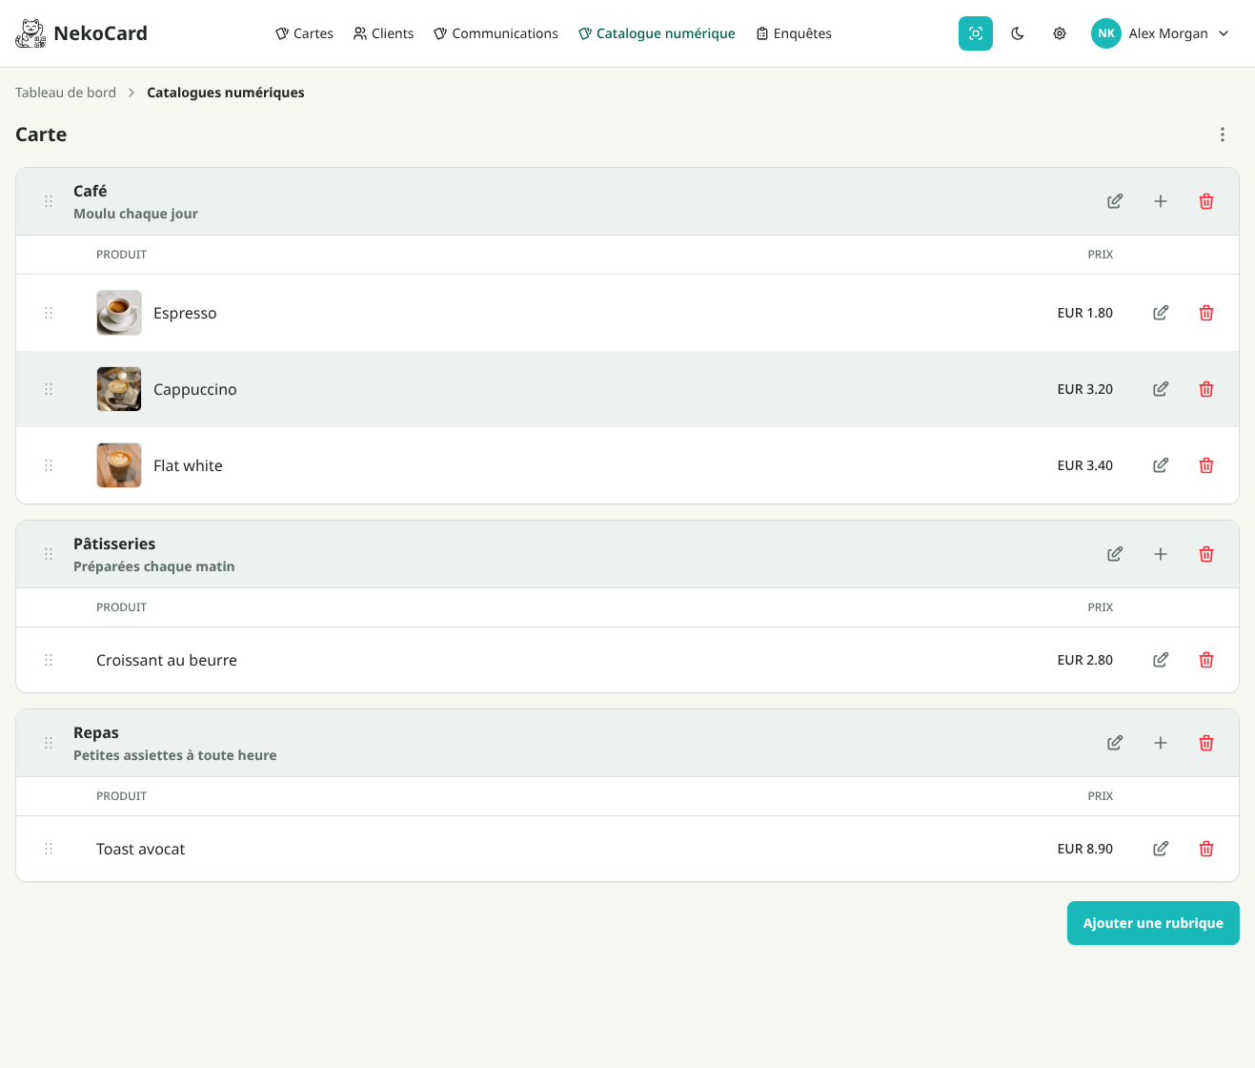Click the EUR 3.20 price
The height and width of the screenshot is (1068, 1255).
(1085, 389)
